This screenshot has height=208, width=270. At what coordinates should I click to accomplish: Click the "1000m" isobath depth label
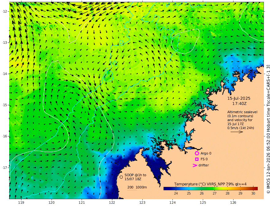pyautogui.click(x=141, y=187)
